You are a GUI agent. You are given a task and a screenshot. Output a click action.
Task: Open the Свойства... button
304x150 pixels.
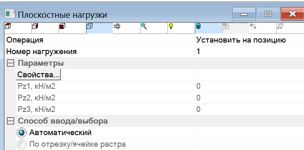38,75
